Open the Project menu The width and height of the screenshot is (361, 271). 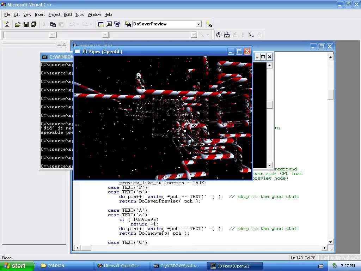coord(54,14)
